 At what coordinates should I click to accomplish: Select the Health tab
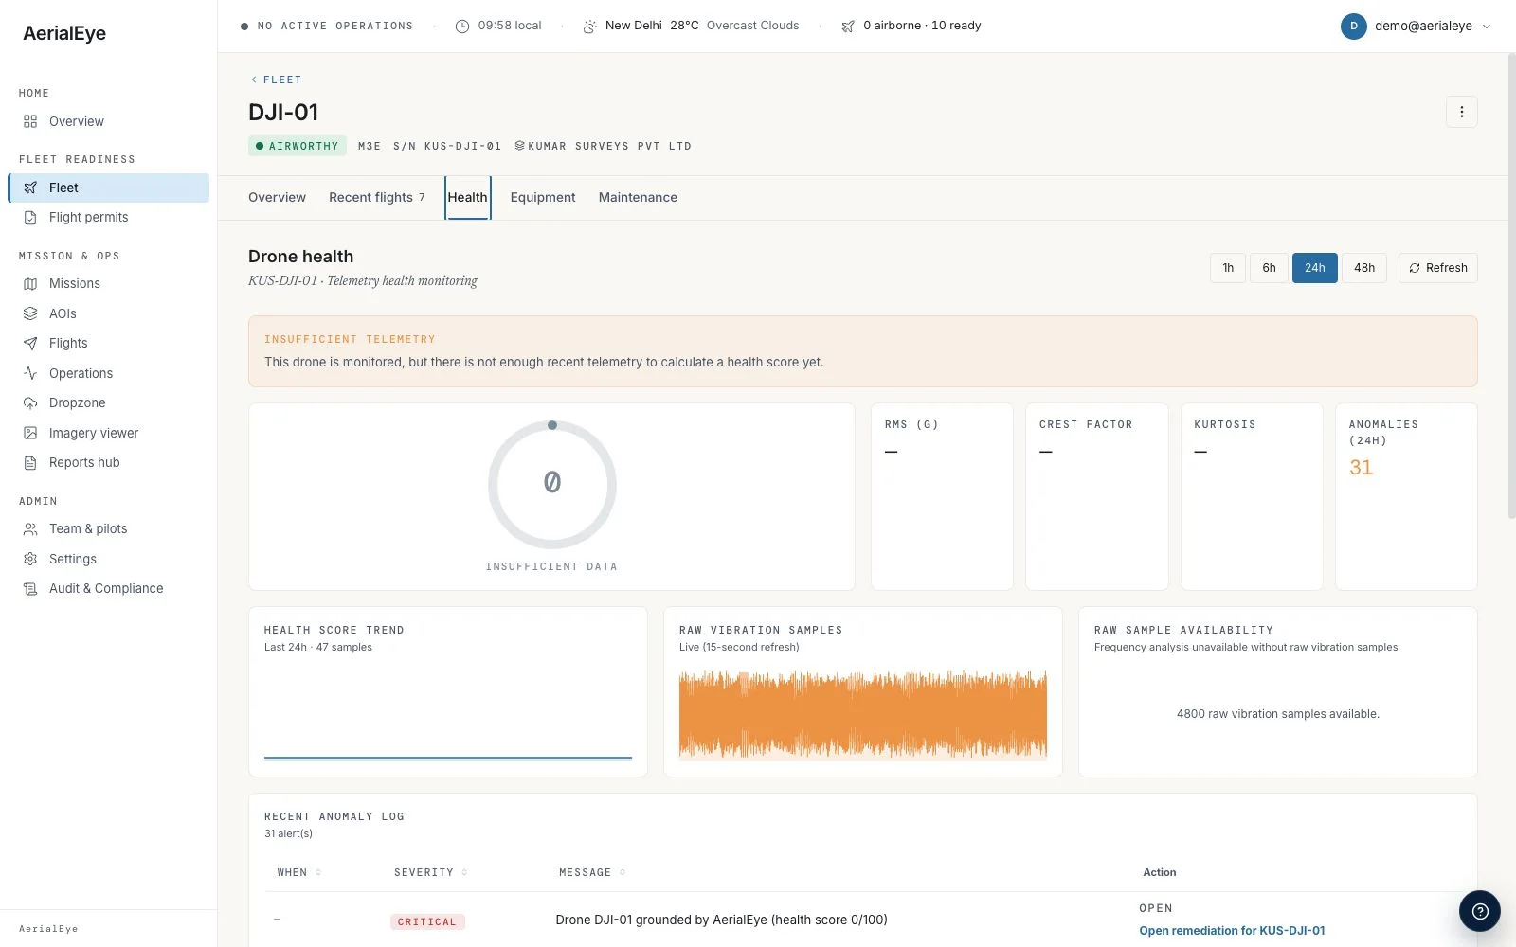[468, 197]
